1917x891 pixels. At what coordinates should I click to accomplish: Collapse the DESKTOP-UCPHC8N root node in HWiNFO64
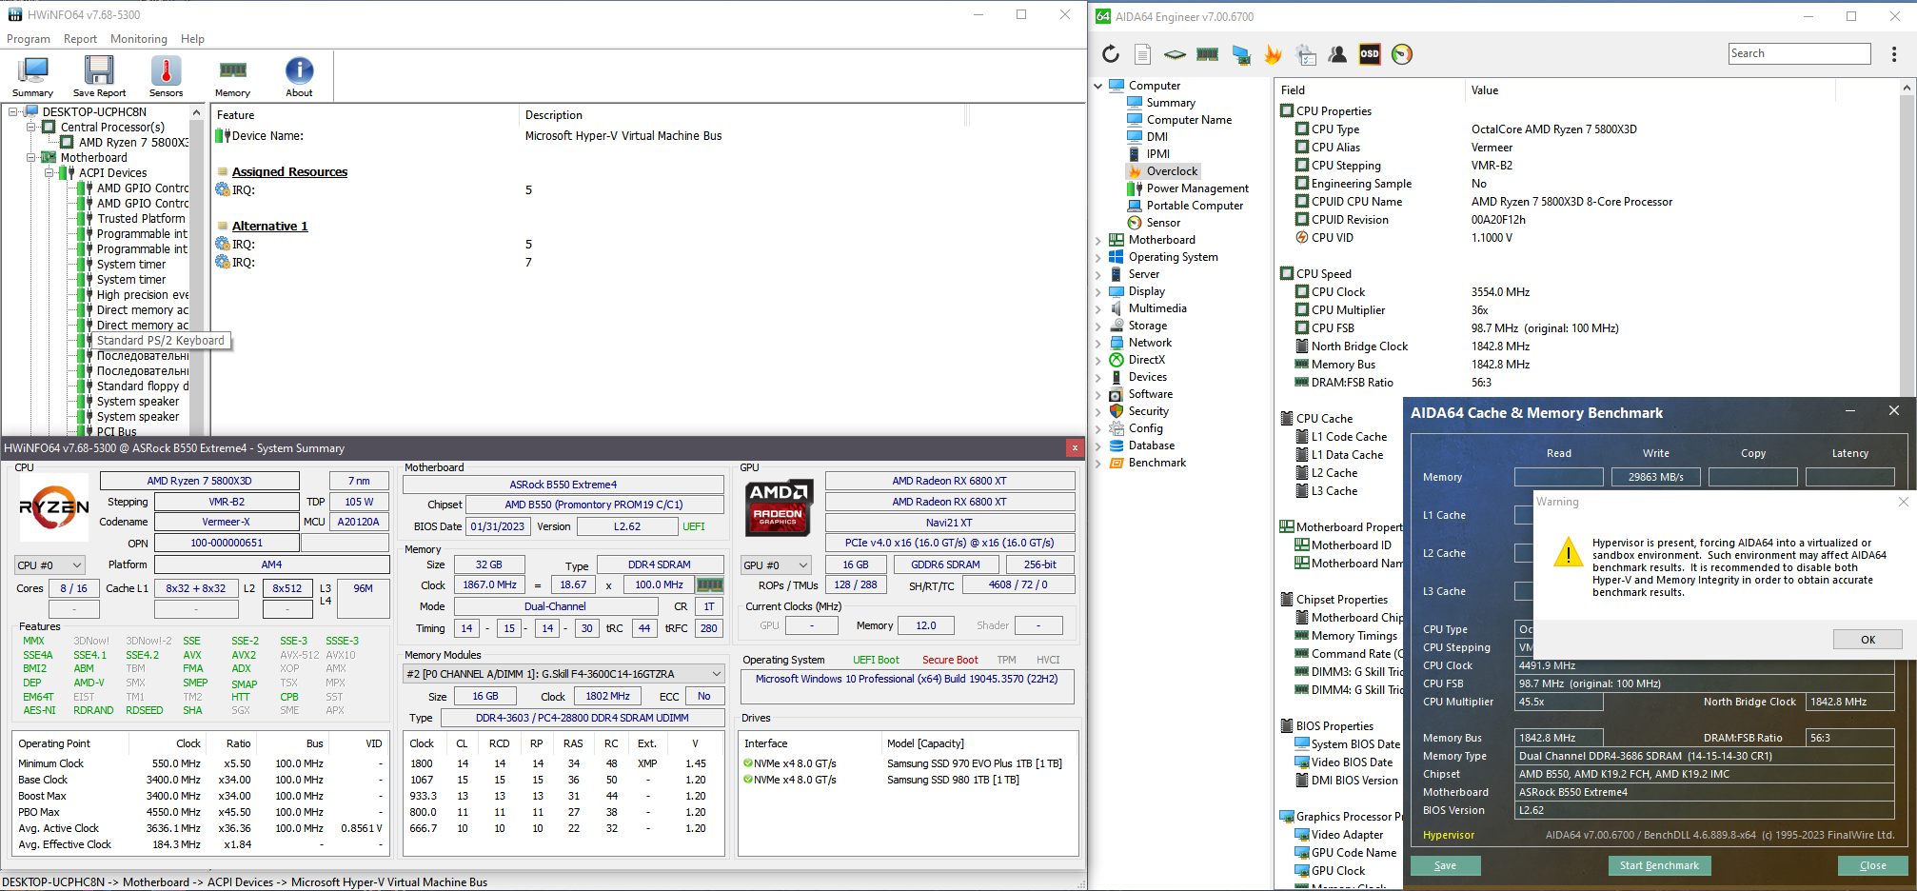[x=13, y=111]
